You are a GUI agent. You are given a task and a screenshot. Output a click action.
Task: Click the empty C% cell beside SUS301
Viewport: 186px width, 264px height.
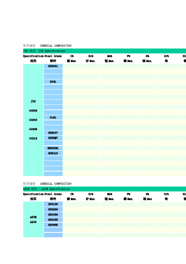72,66
